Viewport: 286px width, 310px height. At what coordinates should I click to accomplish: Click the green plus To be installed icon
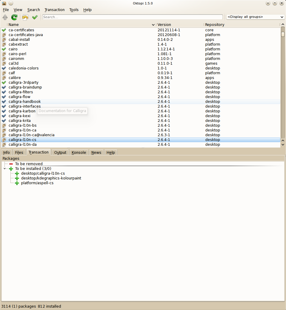pyautogui.click(x=11, y=169)
